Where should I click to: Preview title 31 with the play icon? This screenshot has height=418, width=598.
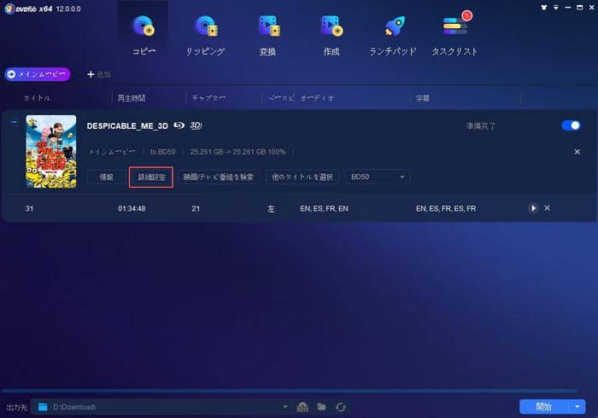(x=533, y=208)
